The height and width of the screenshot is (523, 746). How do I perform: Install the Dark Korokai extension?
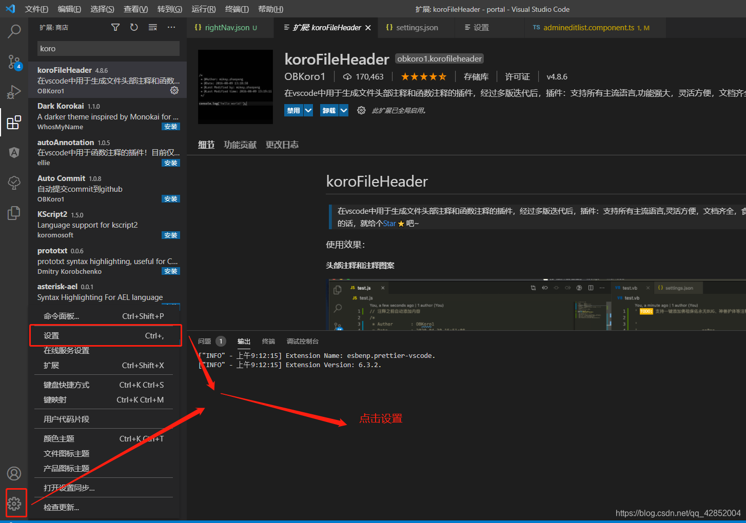click(171, 127)
